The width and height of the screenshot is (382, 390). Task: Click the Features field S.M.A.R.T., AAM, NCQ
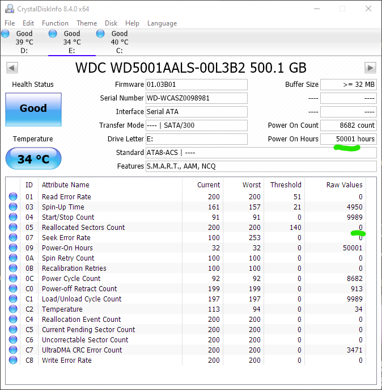pos(261,166)
